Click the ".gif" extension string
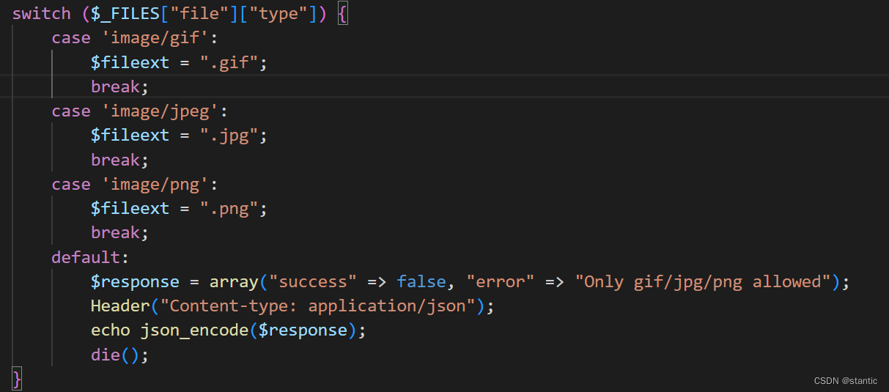The image size is (889, 392). pyautogui.click(x=229, y=62)
